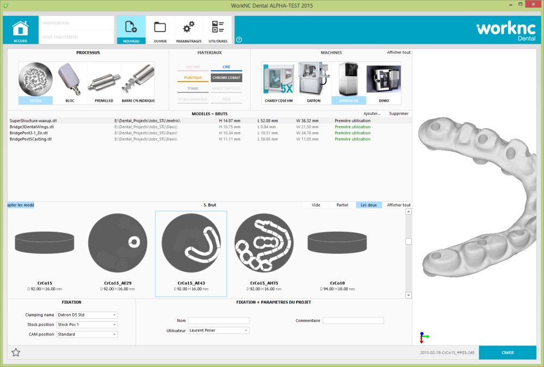Select the Zircone material
Image resolution: width=544 pixels, height=367 pixels.
pos(193,67)
